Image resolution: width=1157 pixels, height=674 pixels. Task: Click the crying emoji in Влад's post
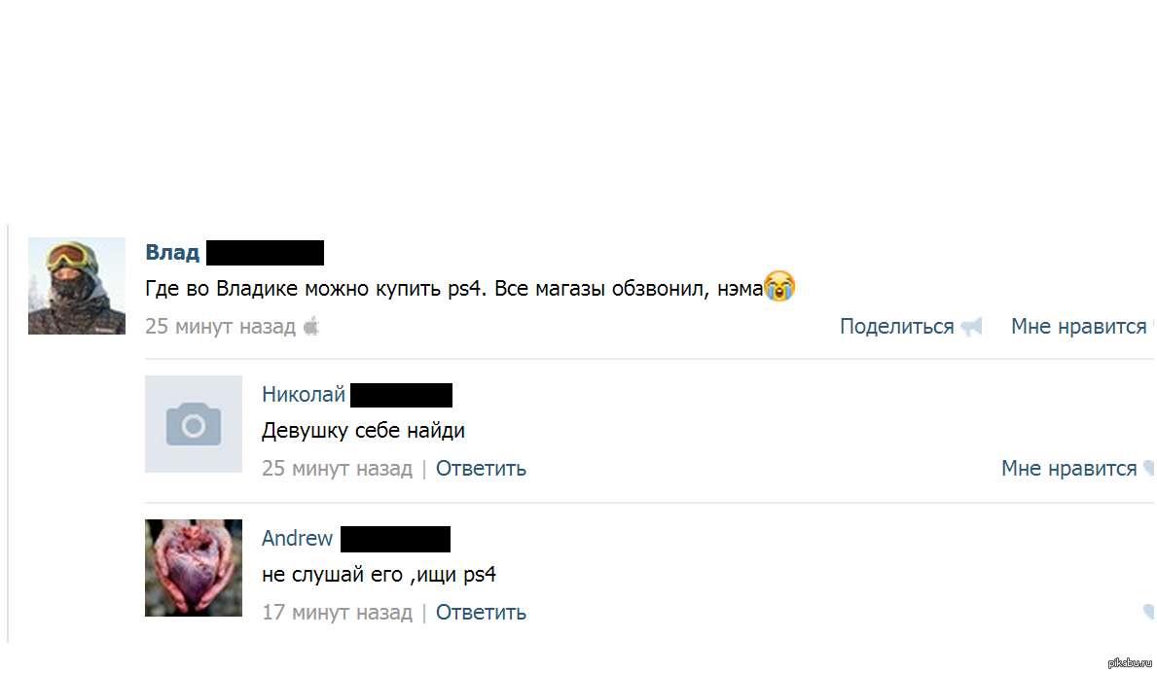tap(779, 286)
